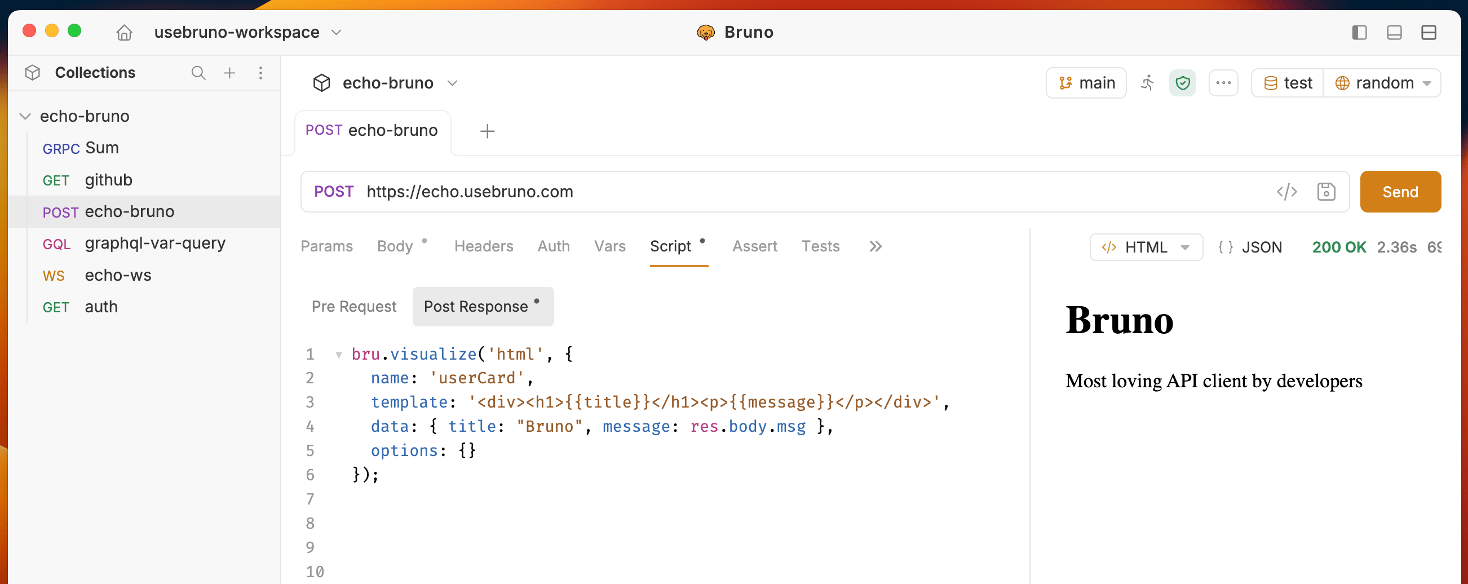This screenshot has width=1468, height=584.
Task: Click the request URL field
Action: 815,192
